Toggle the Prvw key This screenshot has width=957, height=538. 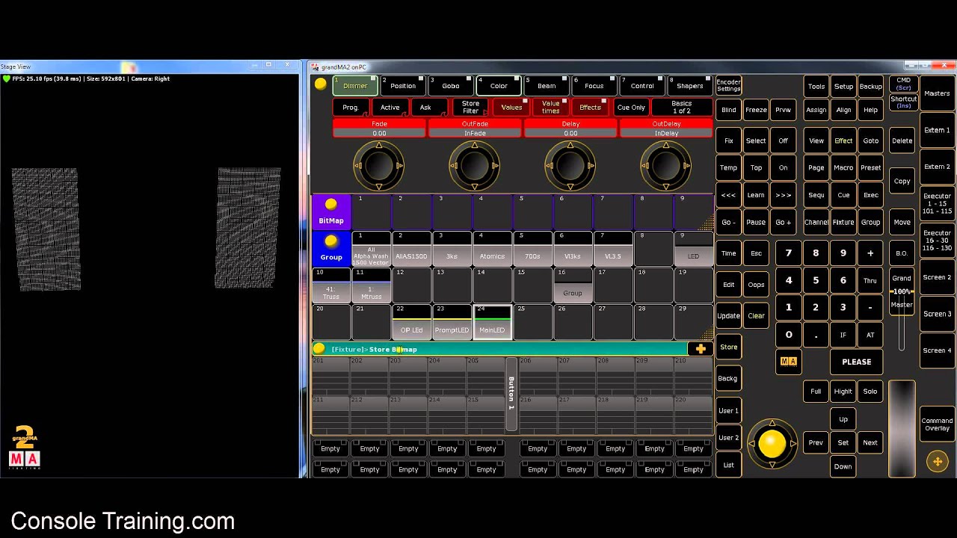[783, 110]
